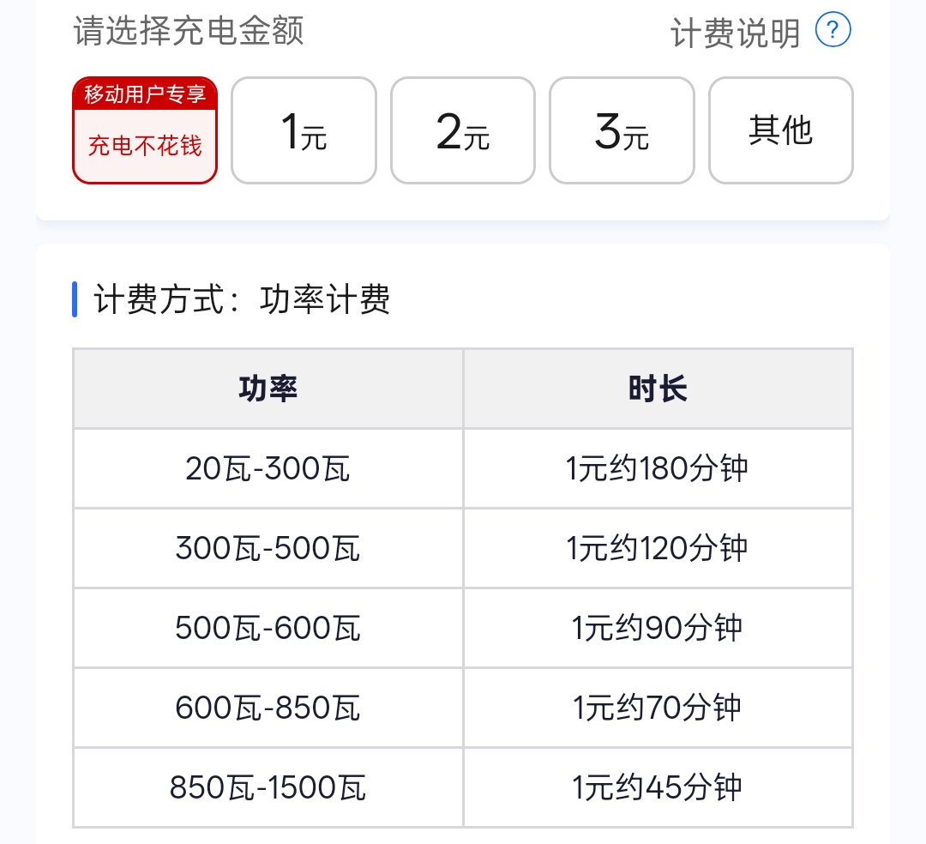Select the 时长 column header

pos(658,388)
